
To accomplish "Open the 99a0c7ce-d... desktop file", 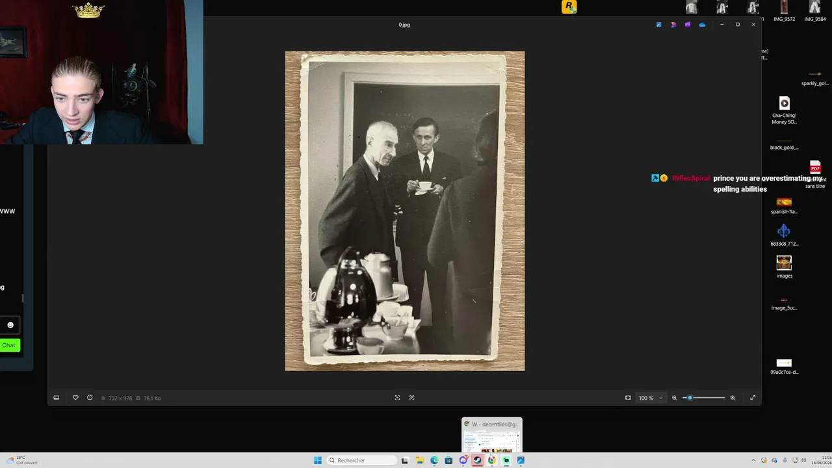I will tap(785, 367).
